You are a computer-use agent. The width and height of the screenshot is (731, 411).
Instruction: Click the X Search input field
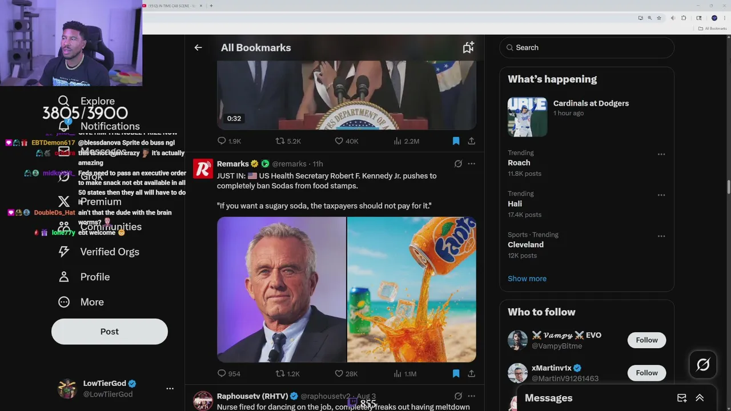click(587, 48)
